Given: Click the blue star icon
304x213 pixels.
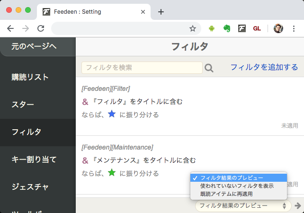Looking at the screenshot, I should click(112, 114).
